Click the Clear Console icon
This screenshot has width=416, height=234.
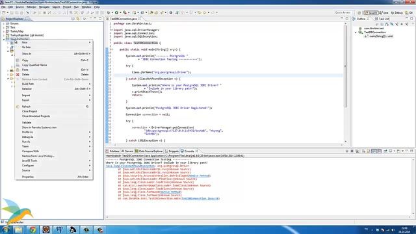(x=364, y=151)
